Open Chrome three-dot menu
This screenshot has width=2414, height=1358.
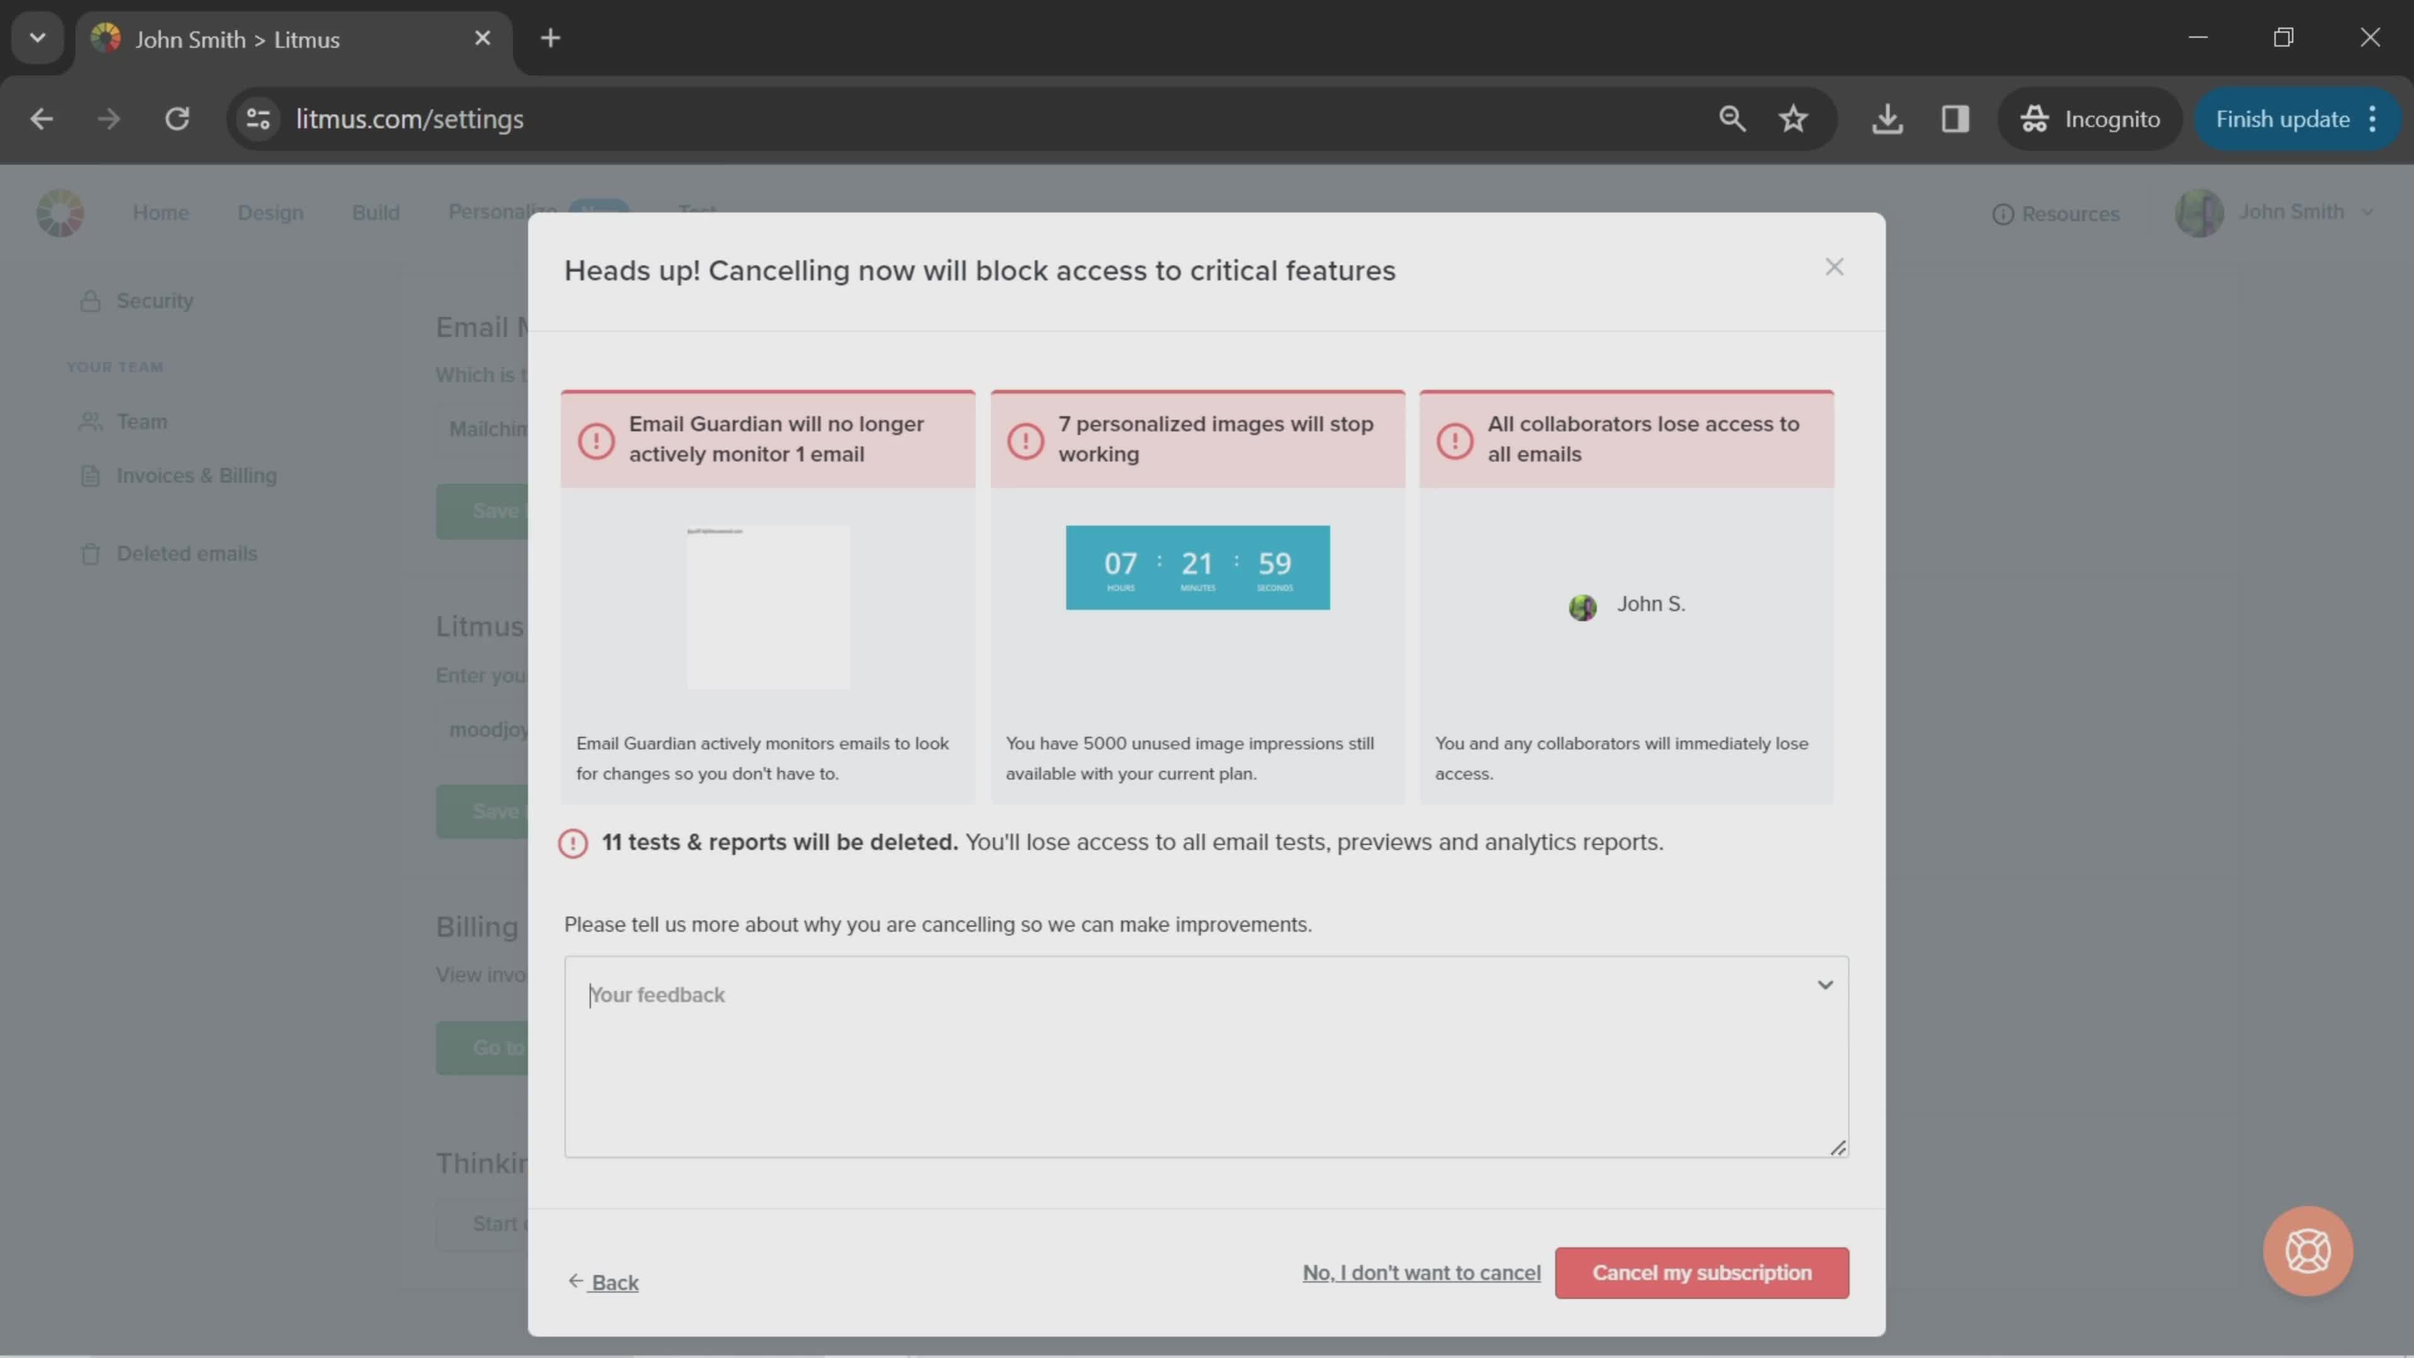[x=2373, y=119]
